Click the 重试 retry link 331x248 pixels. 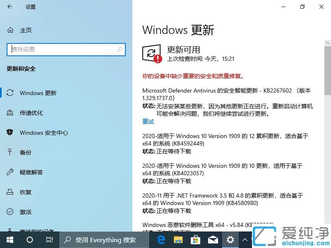coord(148,122)
